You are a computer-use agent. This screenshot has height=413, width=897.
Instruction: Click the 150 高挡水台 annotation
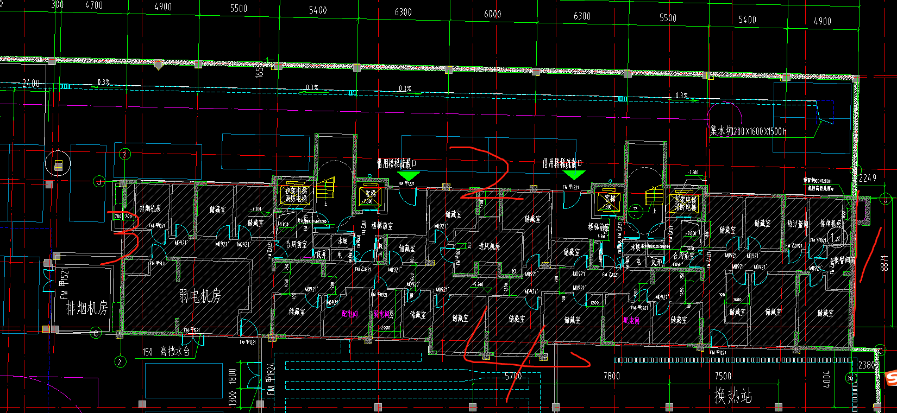166,352
